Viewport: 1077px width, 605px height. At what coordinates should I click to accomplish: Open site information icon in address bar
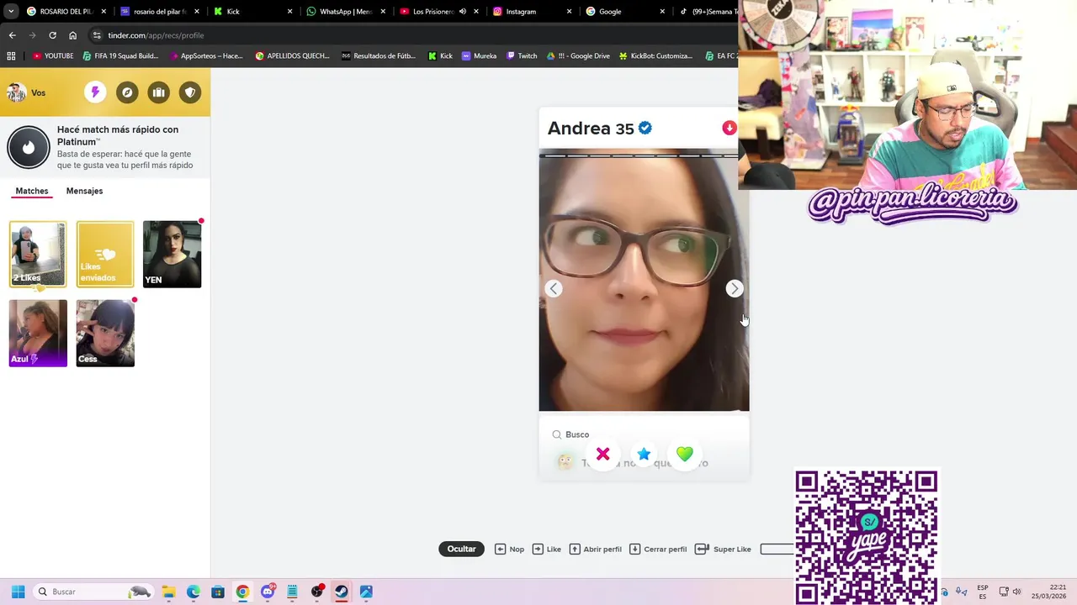click(x=98, y=35)
